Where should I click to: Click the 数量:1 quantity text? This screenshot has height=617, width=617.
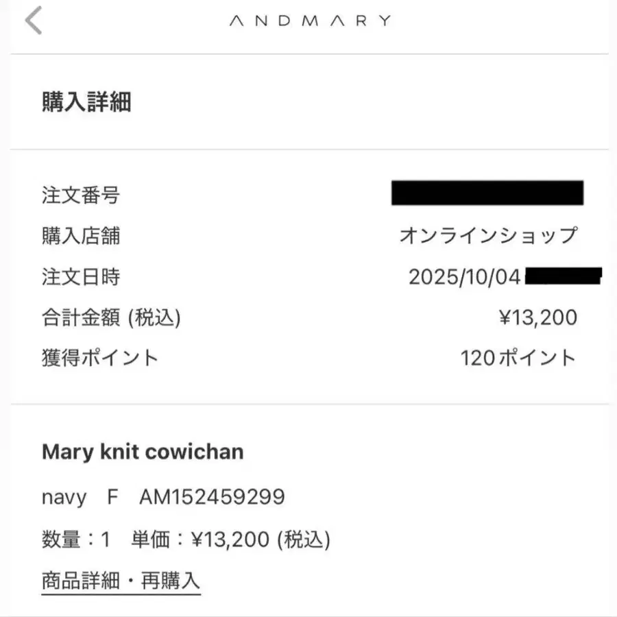coord(76,540)
